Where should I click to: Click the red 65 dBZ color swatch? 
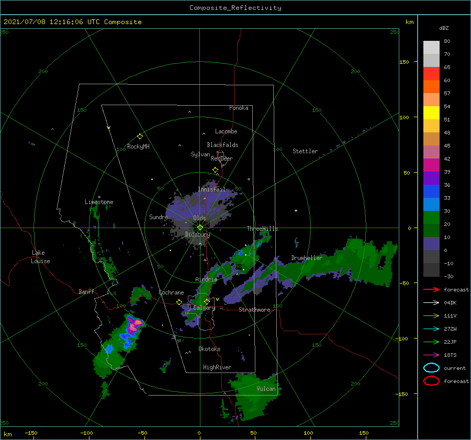431,73
